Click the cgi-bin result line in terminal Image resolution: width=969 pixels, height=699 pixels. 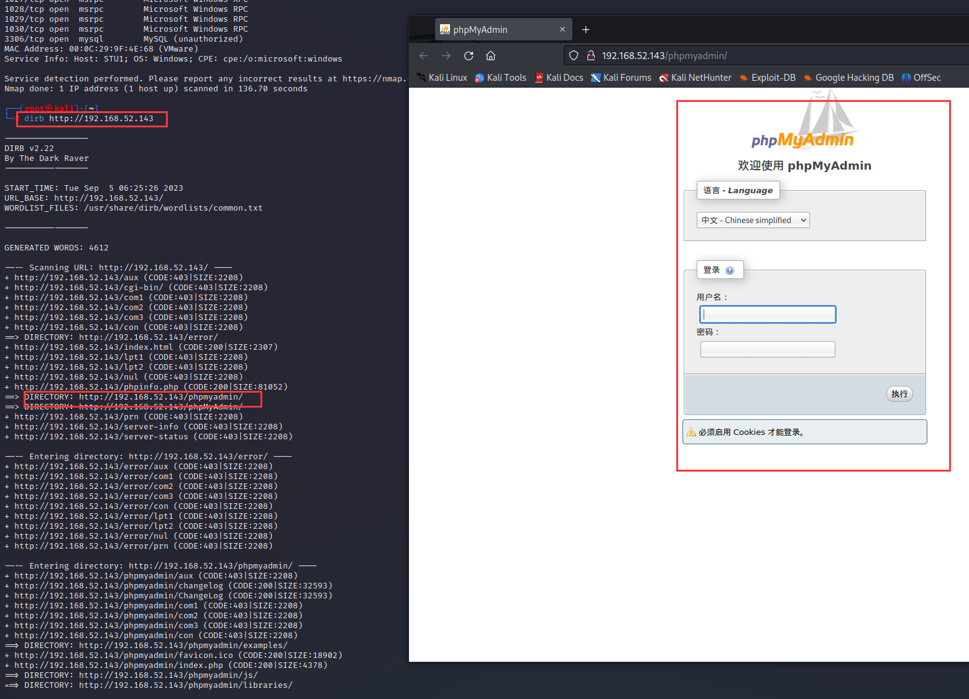(136, 288)
